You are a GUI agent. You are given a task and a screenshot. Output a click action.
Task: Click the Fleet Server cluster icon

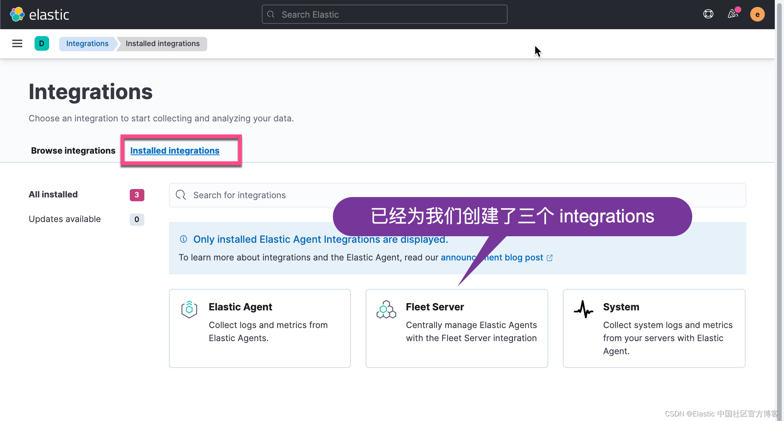(386, 309)
